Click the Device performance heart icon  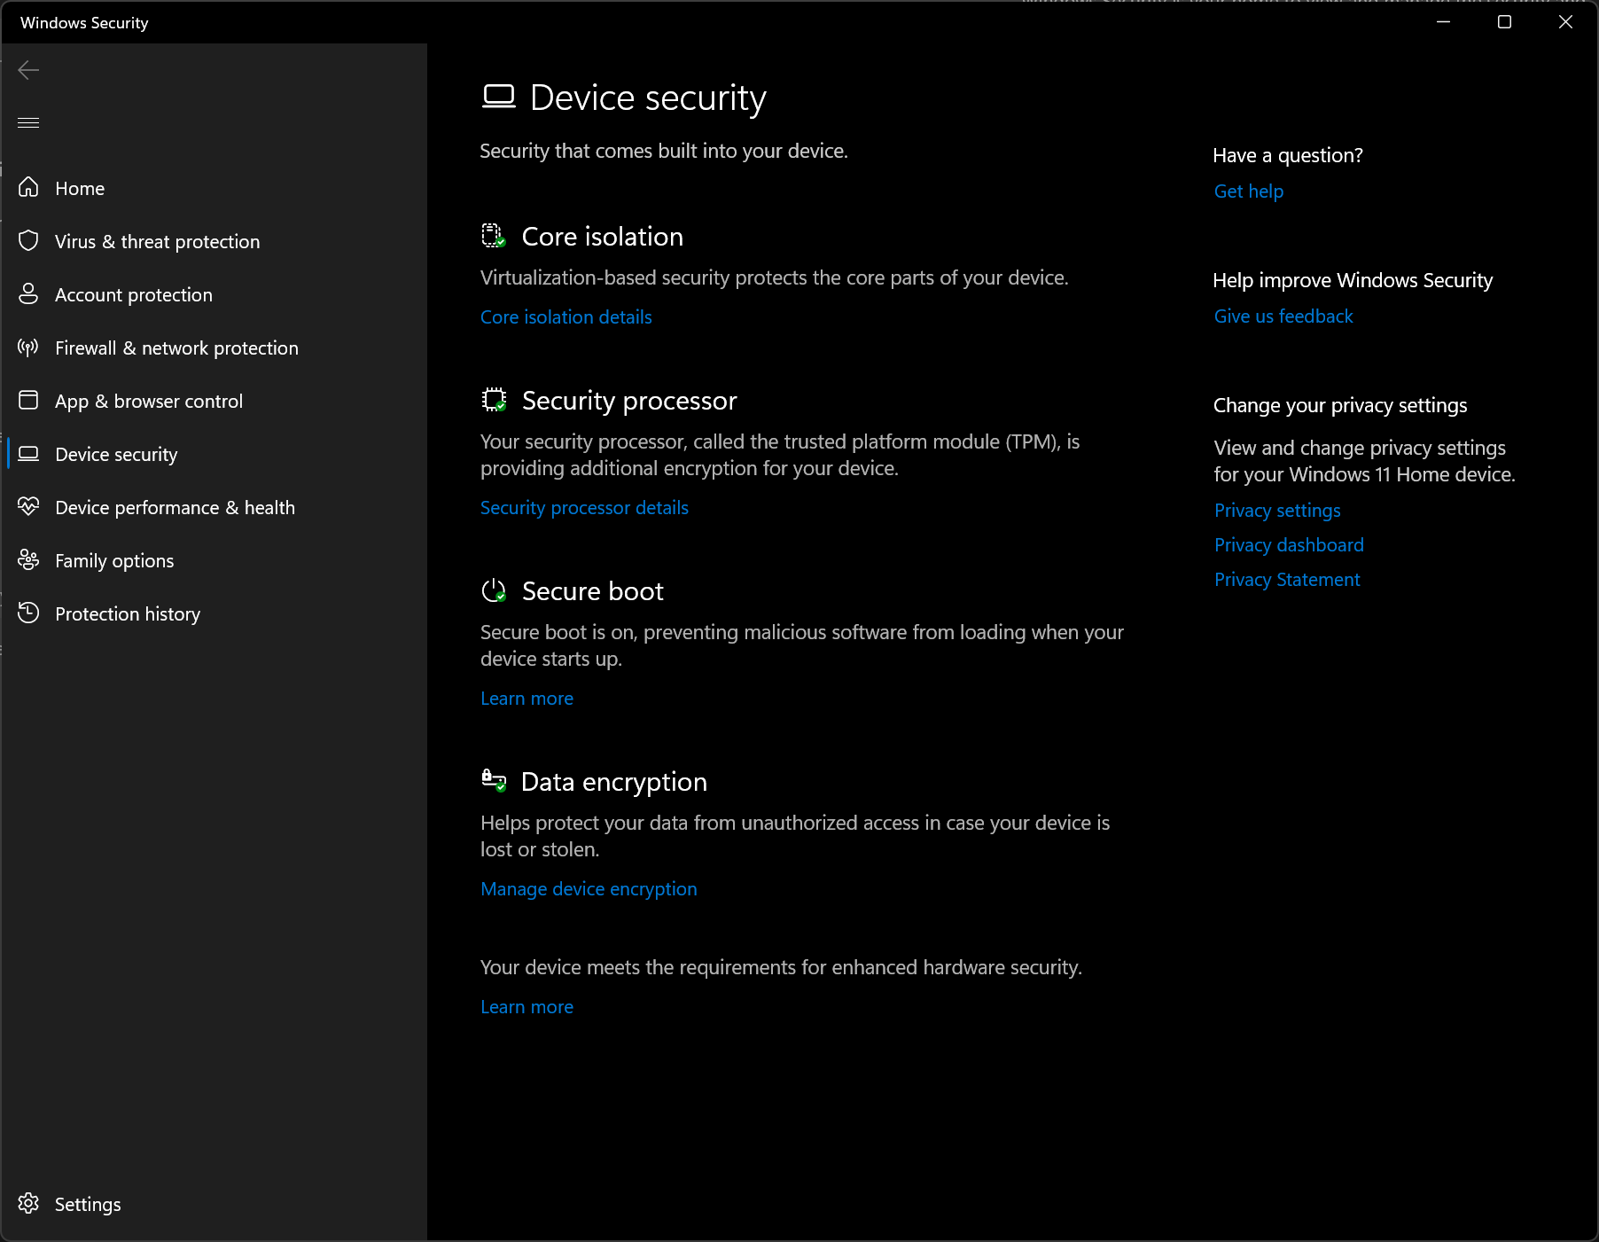coord(28,506)
